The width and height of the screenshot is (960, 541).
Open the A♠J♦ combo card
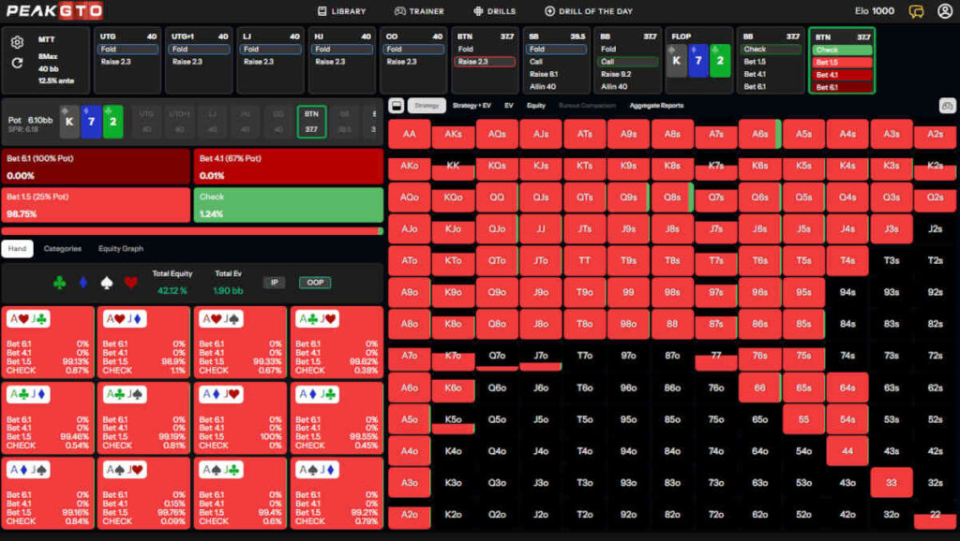(337, 492)
